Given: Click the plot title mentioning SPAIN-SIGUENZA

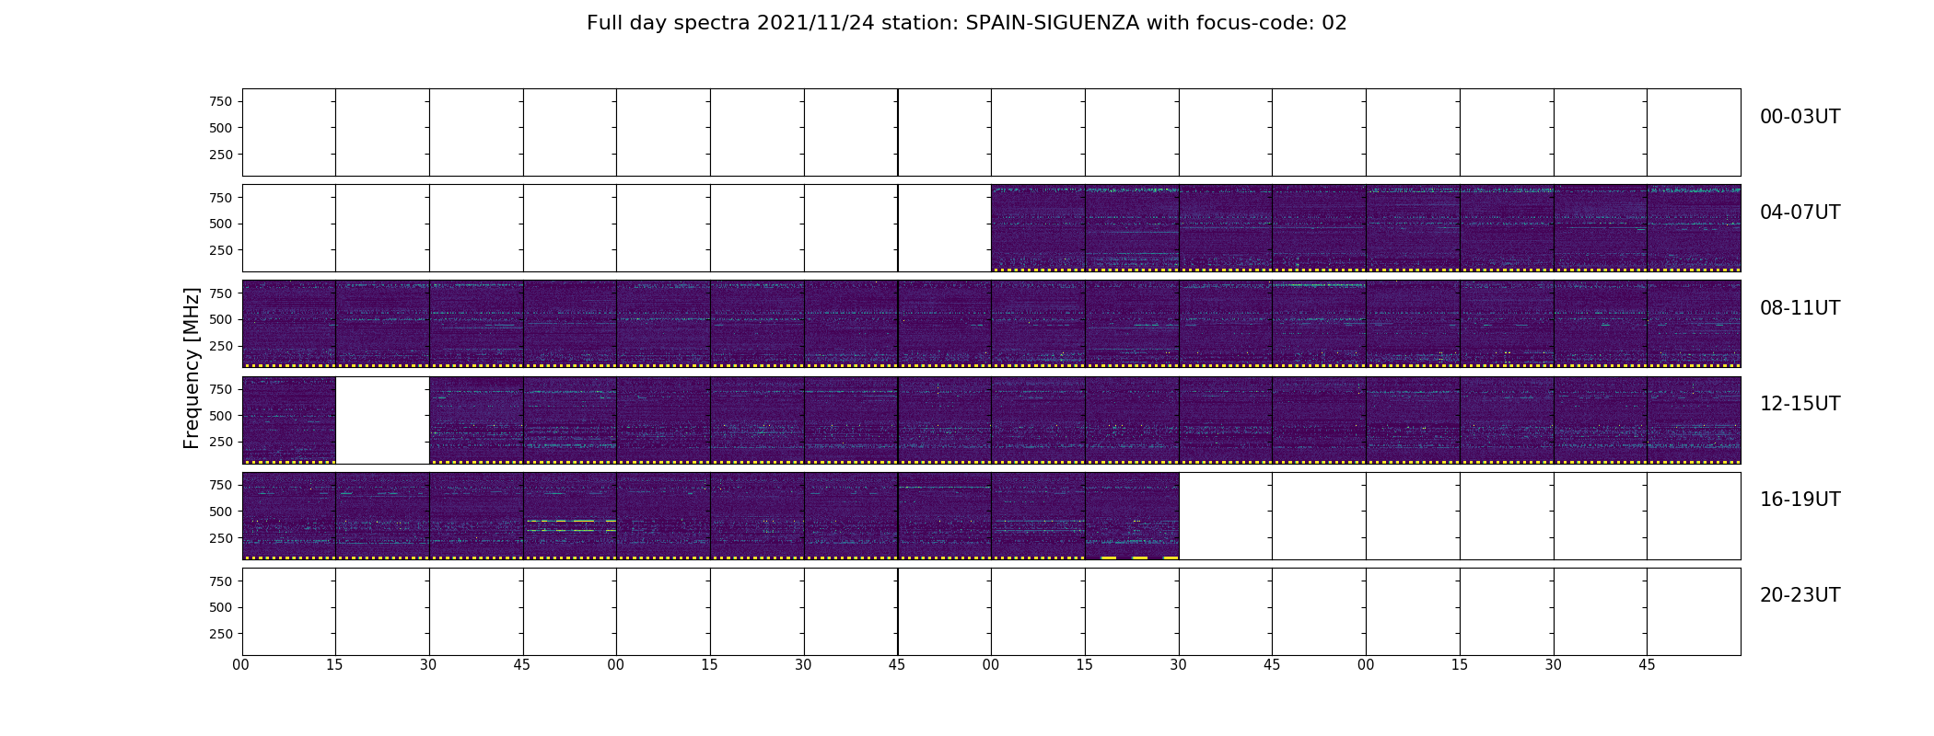Looking at the screenshot, I should click(x=966, y=23).
